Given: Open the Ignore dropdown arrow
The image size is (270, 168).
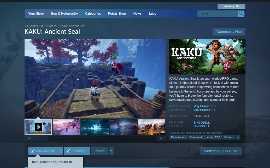Looking at the screenshot, I should [111, 151].
